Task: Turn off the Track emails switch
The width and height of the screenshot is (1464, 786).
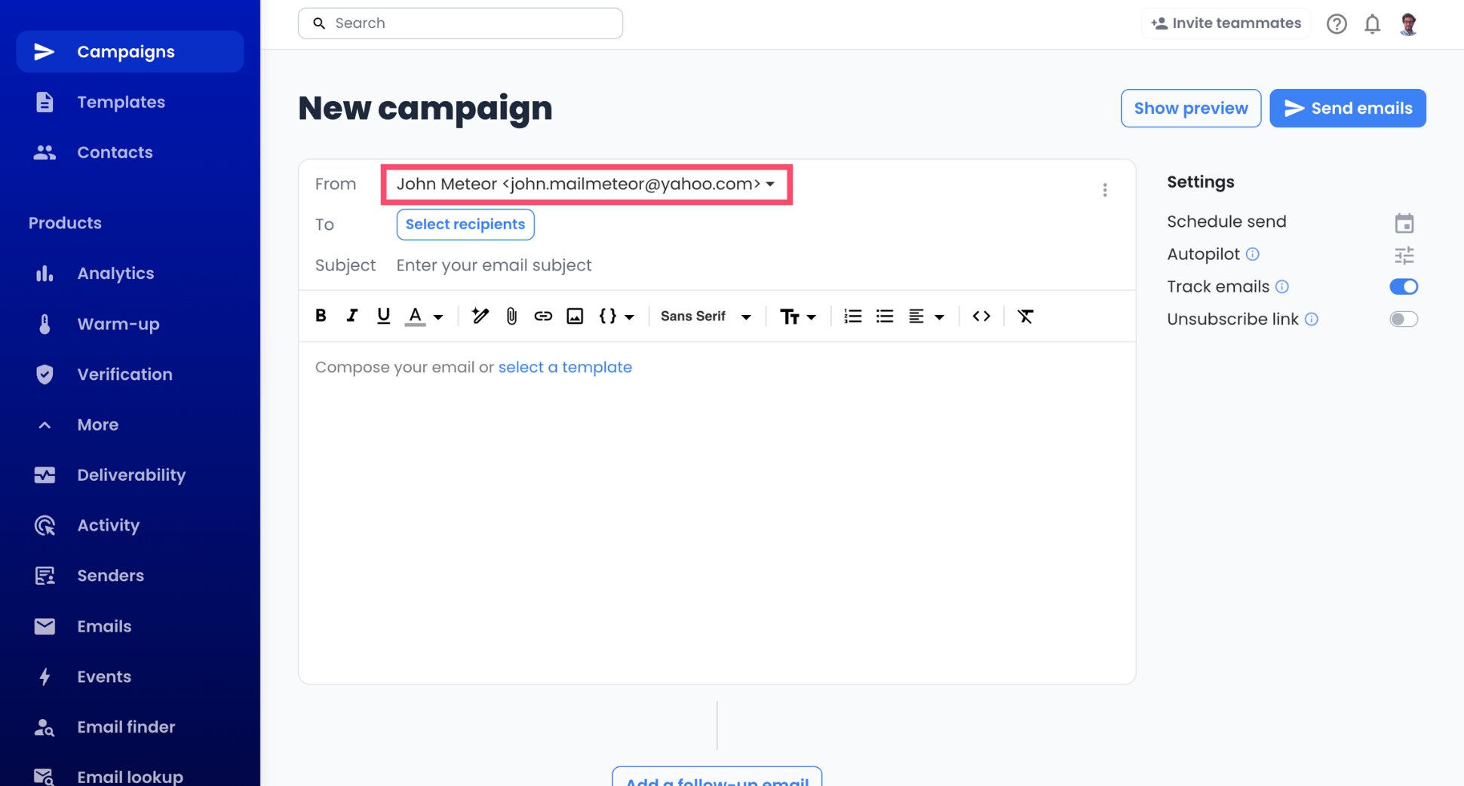Action: click(1404, 286)
